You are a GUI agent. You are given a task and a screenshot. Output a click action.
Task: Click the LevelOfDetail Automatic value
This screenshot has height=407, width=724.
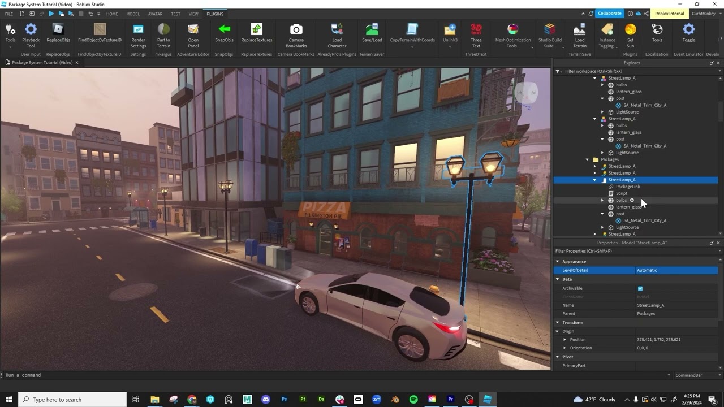pyautogui.click(x=676, y=270)
